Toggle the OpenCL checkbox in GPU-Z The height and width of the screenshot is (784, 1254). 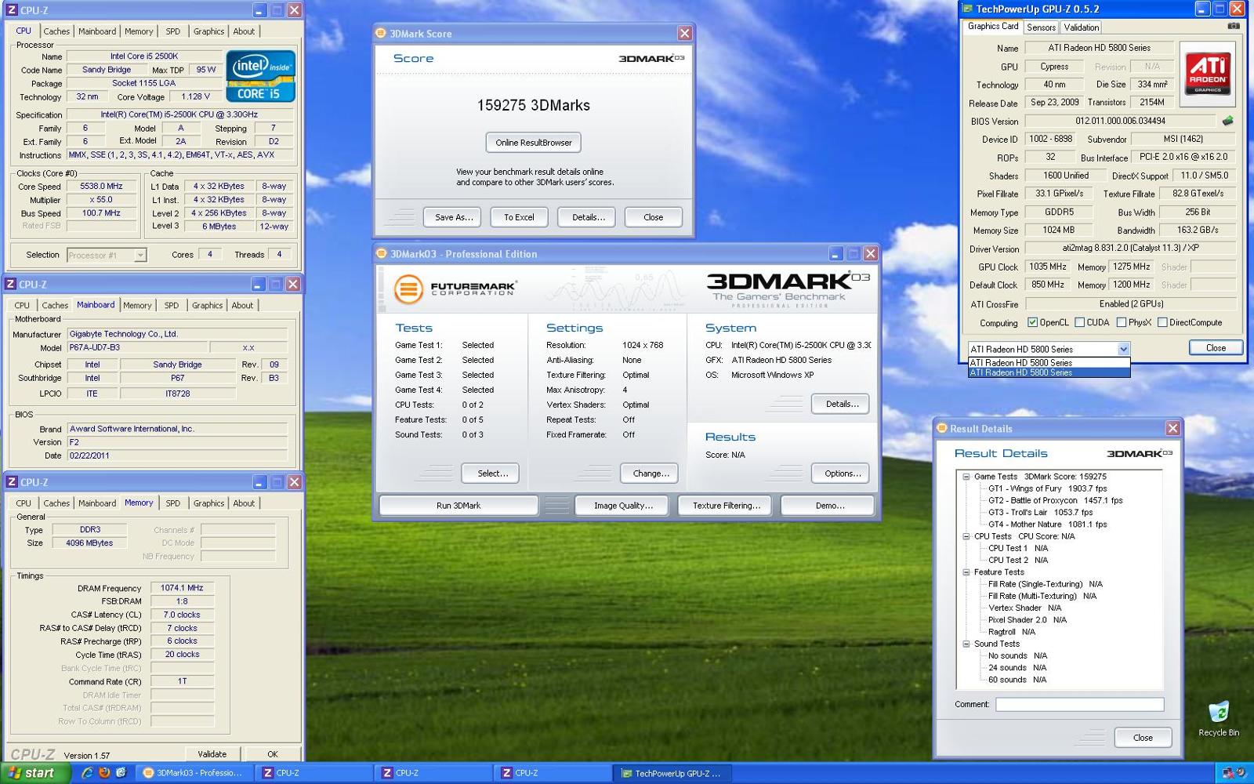pos(1032,322)
